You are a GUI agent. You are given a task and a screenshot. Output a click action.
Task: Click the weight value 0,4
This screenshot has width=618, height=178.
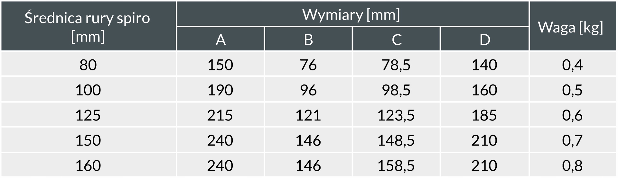tap(572, 65)
